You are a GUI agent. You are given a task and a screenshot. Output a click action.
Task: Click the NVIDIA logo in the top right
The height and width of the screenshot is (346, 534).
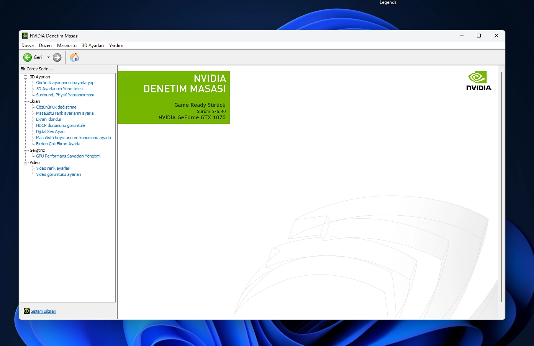coord(479,81)
